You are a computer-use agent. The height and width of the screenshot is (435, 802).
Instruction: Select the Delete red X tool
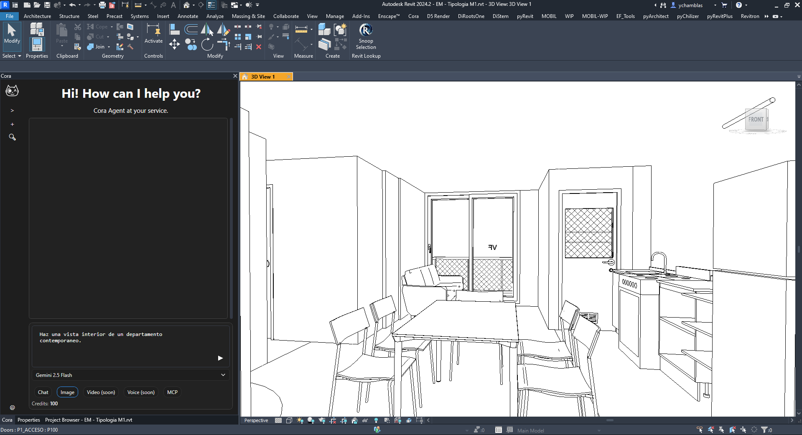[259, 47]
